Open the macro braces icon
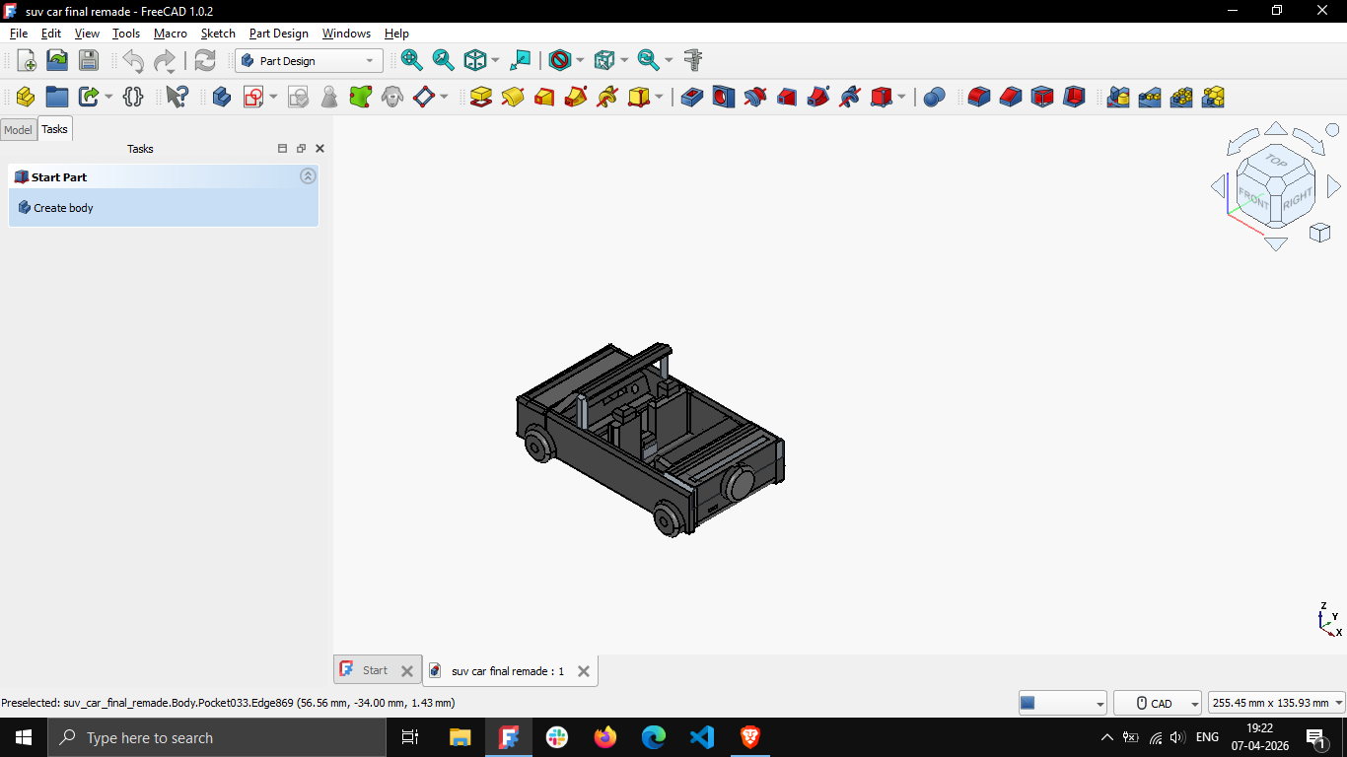Viewport: 1347px width, 757px height. 133,97
